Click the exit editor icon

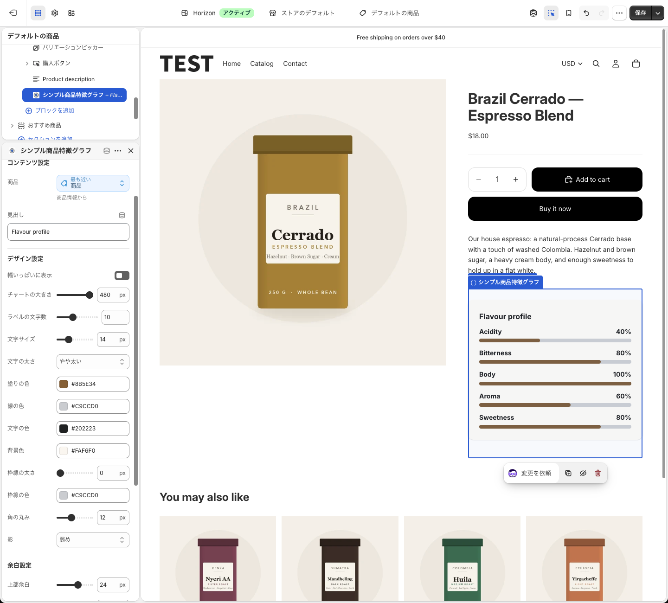pyautogui.click(x=13, y=13)
